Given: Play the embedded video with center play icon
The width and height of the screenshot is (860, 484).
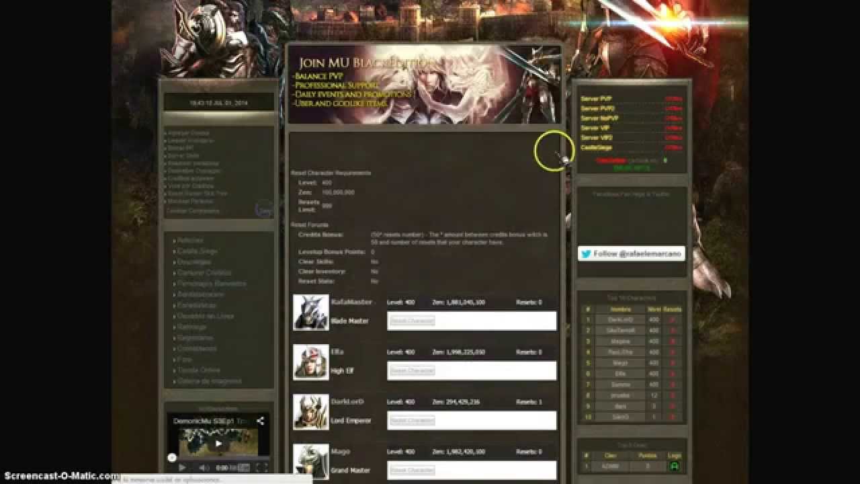Looking at the screenshot, I should (x=218, y=444).
